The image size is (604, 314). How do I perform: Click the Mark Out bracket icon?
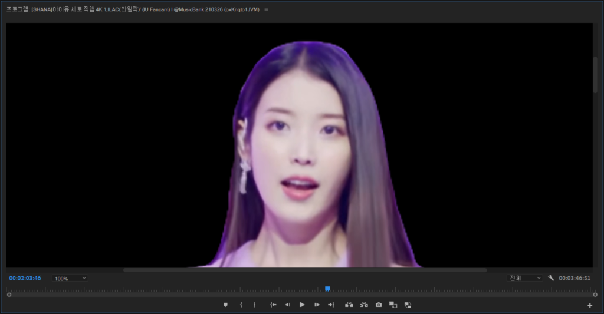[254, 305]
